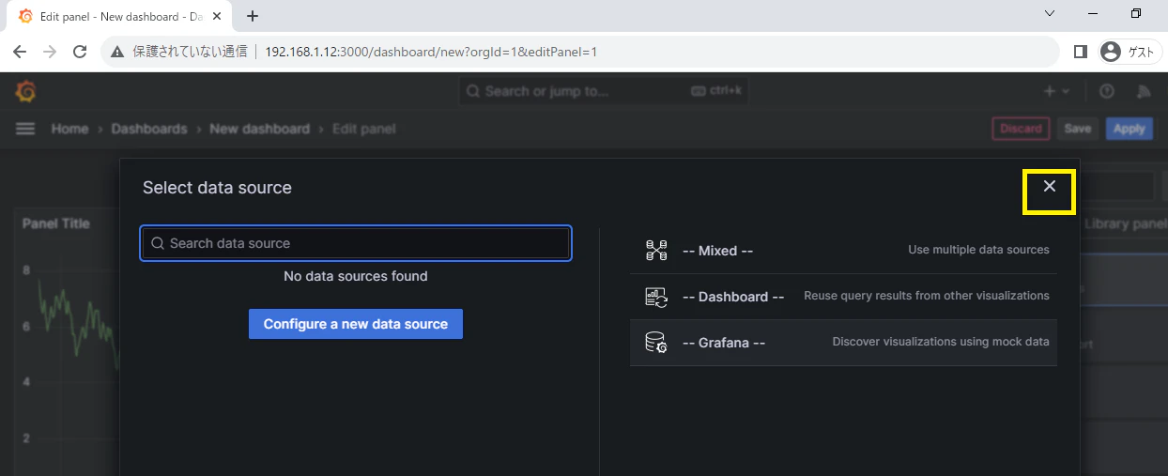Viewport: 1168px width, 476px height.
Task: Open the tab search dropdown
Action: [x=1050, y=14]
